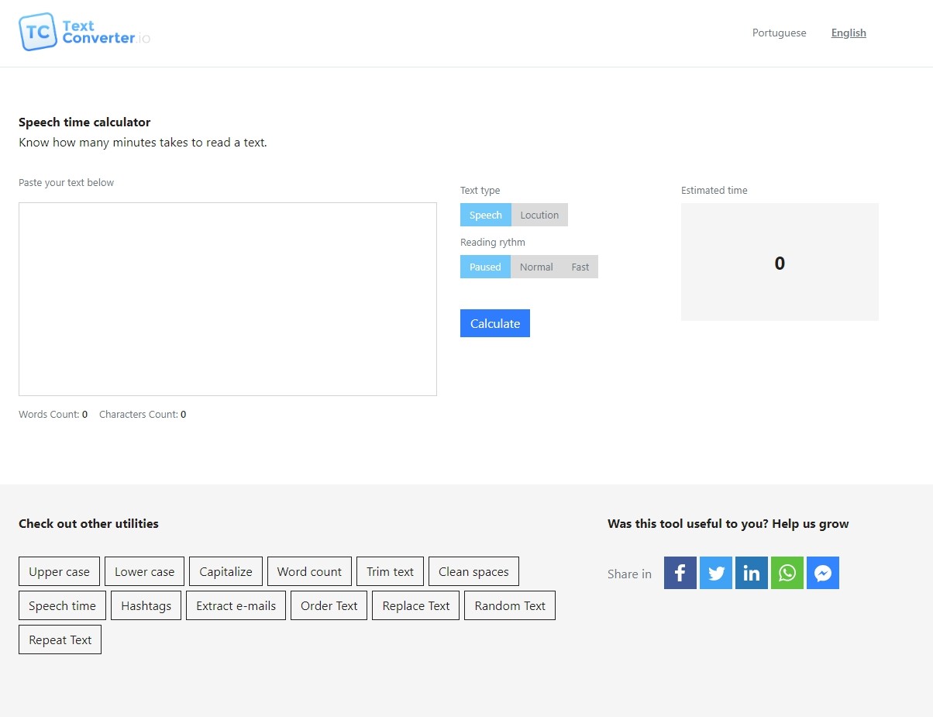The height and width of the screenshot is (717, 933).
Task: Open the Hashtags utility
Action: pos(146,605)
